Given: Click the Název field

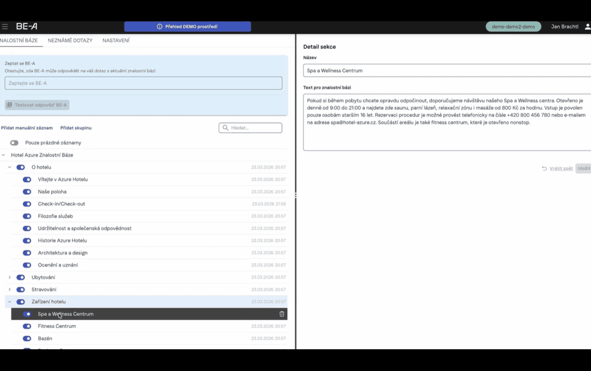Looking at the screenshot, I should 447,71.
